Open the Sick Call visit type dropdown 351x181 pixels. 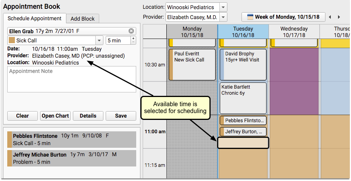[x=99, y=40]
